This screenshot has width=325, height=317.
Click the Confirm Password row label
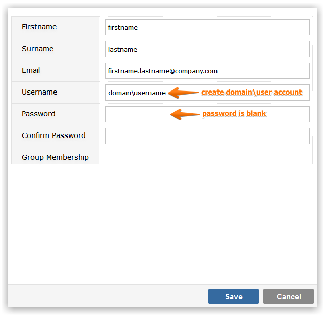click(x=53, y=135)
